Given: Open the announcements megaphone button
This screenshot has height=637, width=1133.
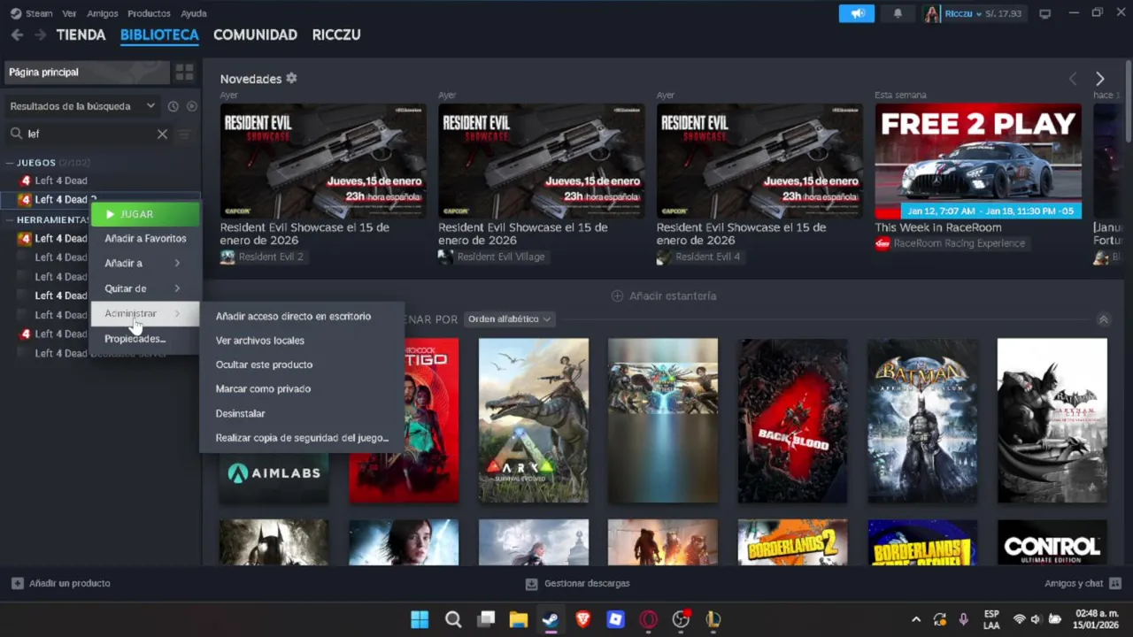Looking at the screenshot, I should (857, 13).
